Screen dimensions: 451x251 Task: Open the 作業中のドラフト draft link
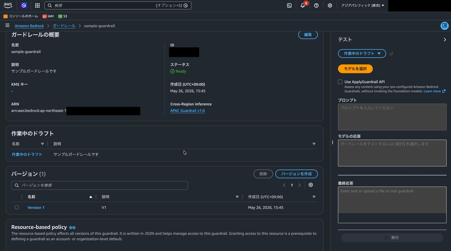click(27, 154)
